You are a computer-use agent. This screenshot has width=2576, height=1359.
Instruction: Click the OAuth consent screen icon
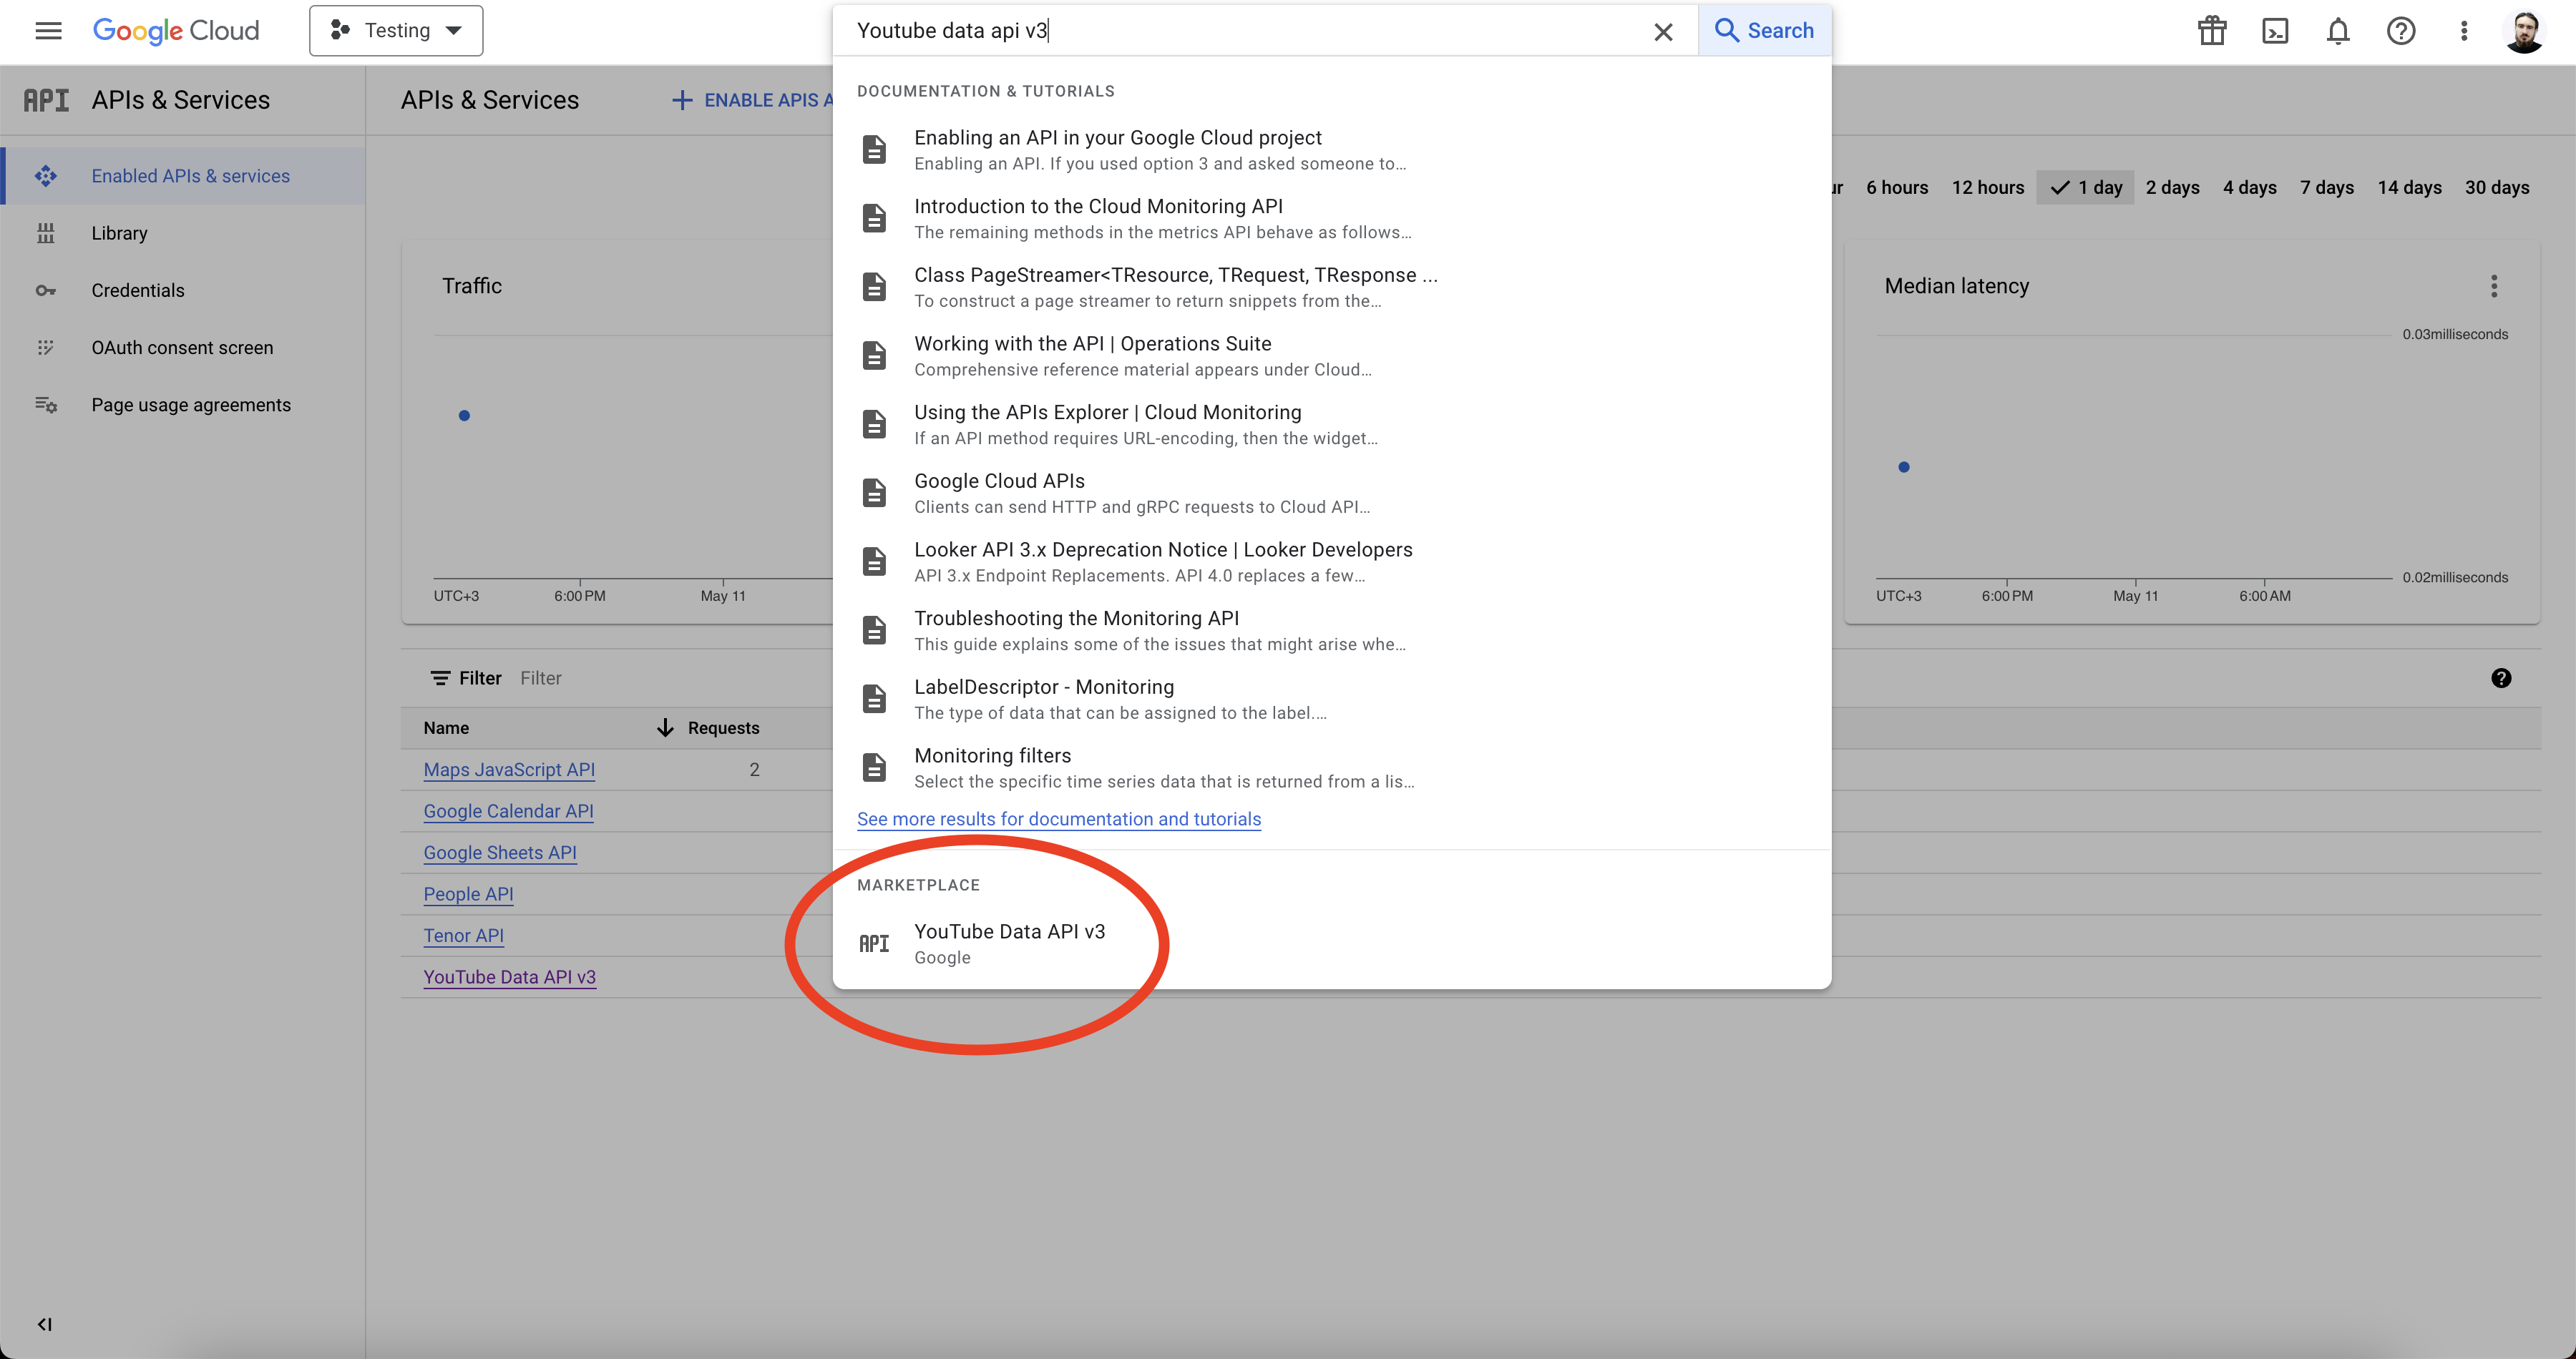[x=46, y=348]
